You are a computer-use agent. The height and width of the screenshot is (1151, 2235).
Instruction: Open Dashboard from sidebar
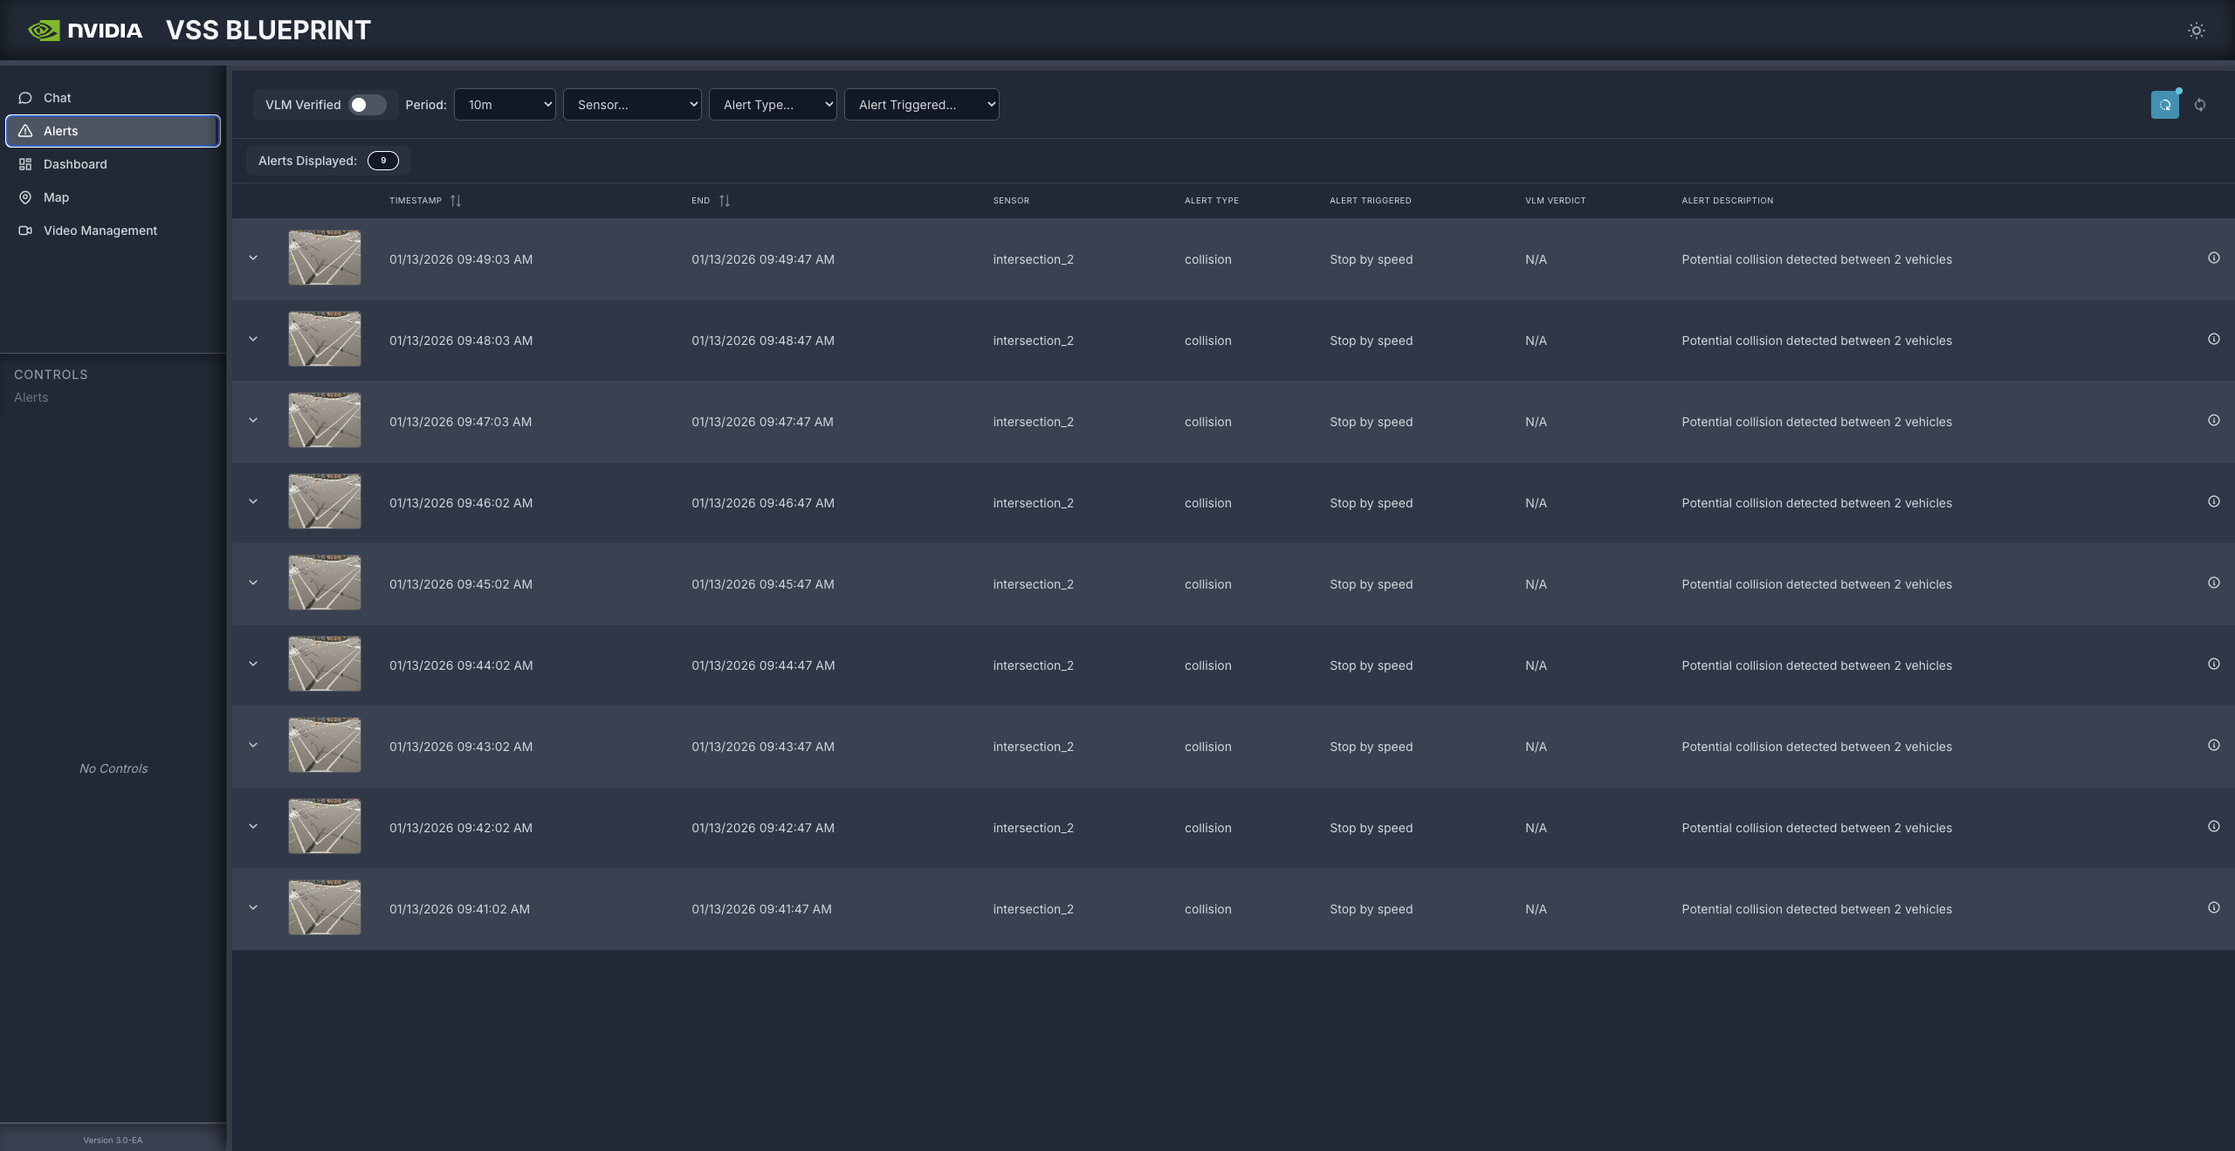pyautogui.click(x=75, y=164)
